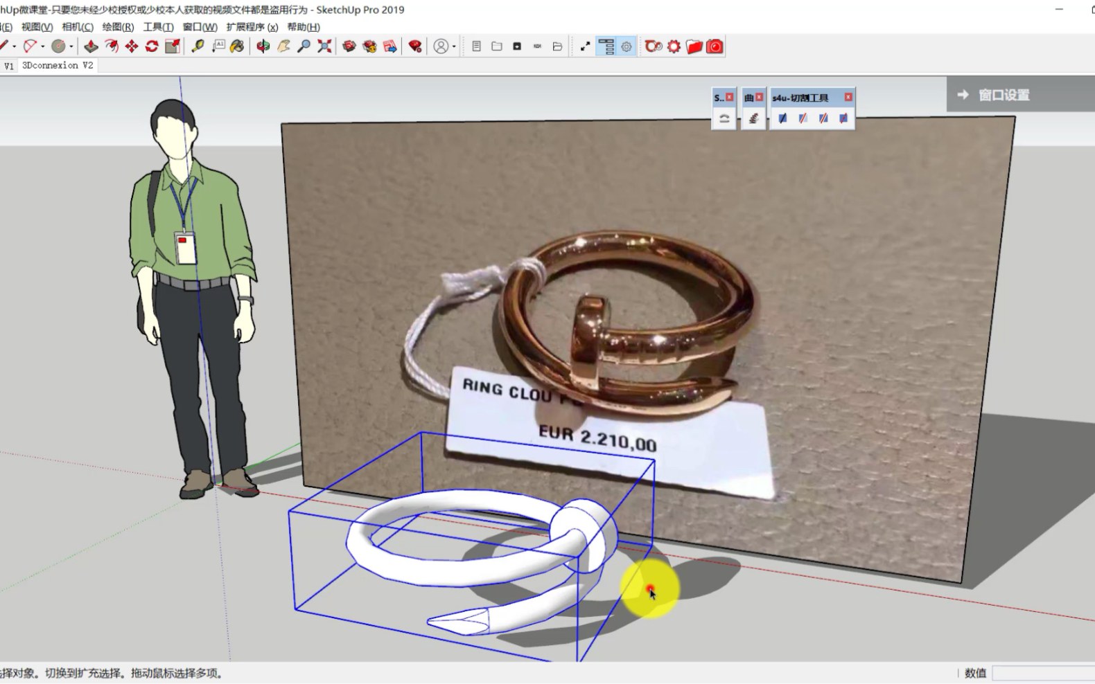The image size is (1095, 684).
Task: Click third s4u slice tool icon
Action: (x=823, y=118)
